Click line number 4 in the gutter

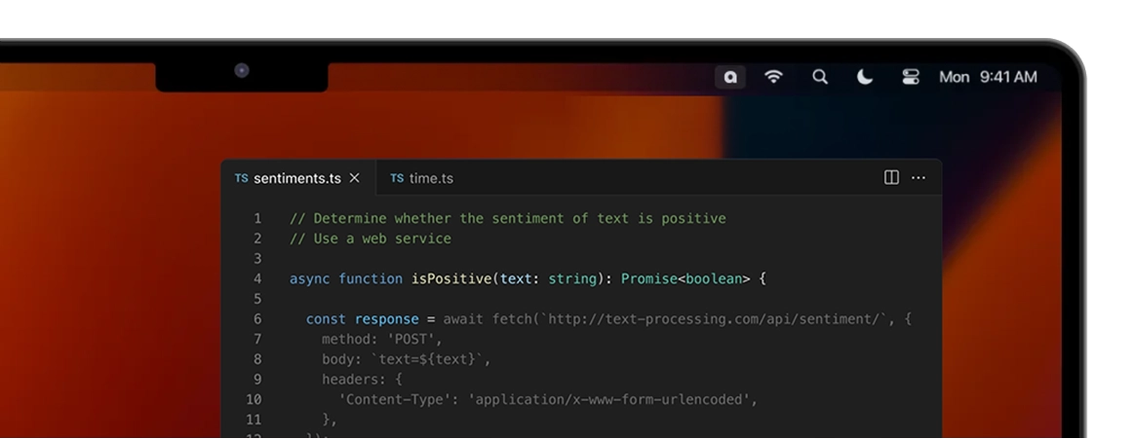pos(257,278)
